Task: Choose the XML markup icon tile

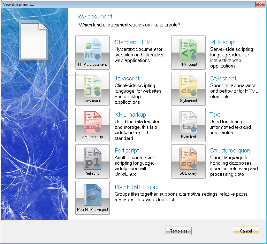Action: 92,125
